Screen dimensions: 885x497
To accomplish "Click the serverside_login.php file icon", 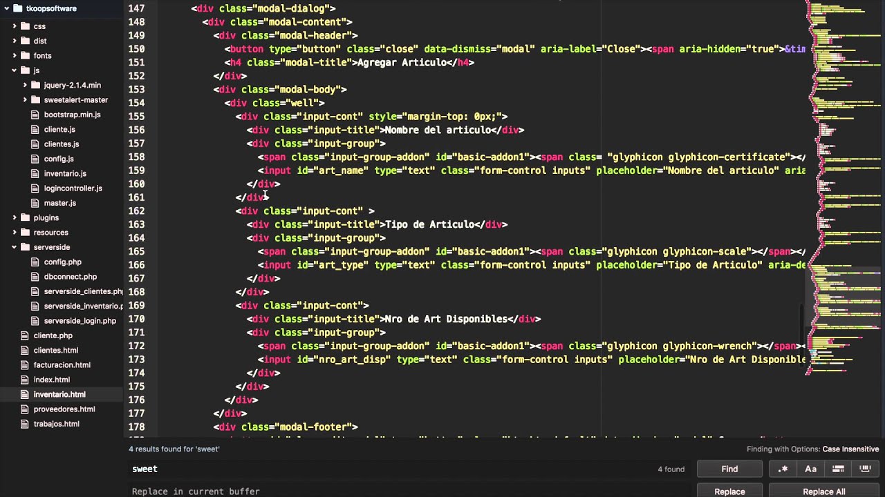I will (x=36, y=320).
